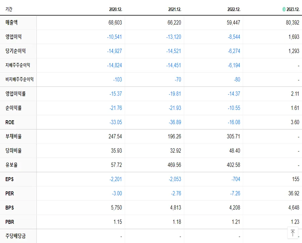Click the ROE row label
The width and height of the screenshot is (302, 243).
[x=10, y=122]
